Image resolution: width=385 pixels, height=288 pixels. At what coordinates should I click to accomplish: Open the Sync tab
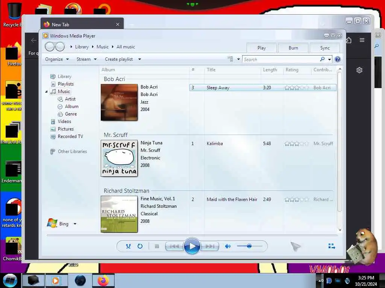(x=325, y=48)
